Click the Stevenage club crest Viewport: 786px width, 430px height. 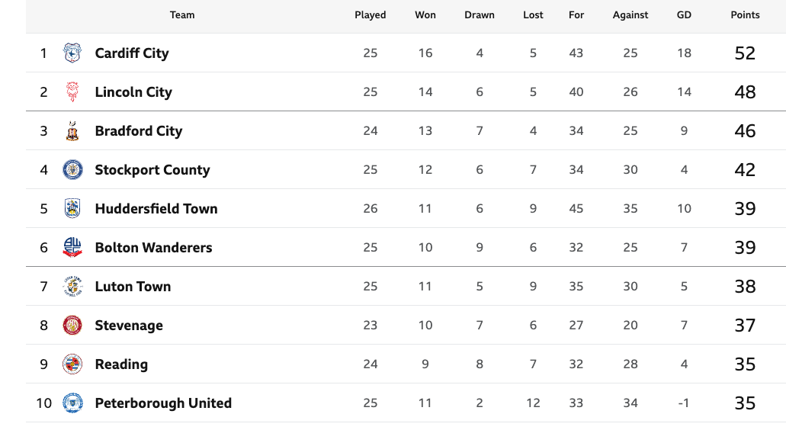pyautogui.click(x=72, y=326)
